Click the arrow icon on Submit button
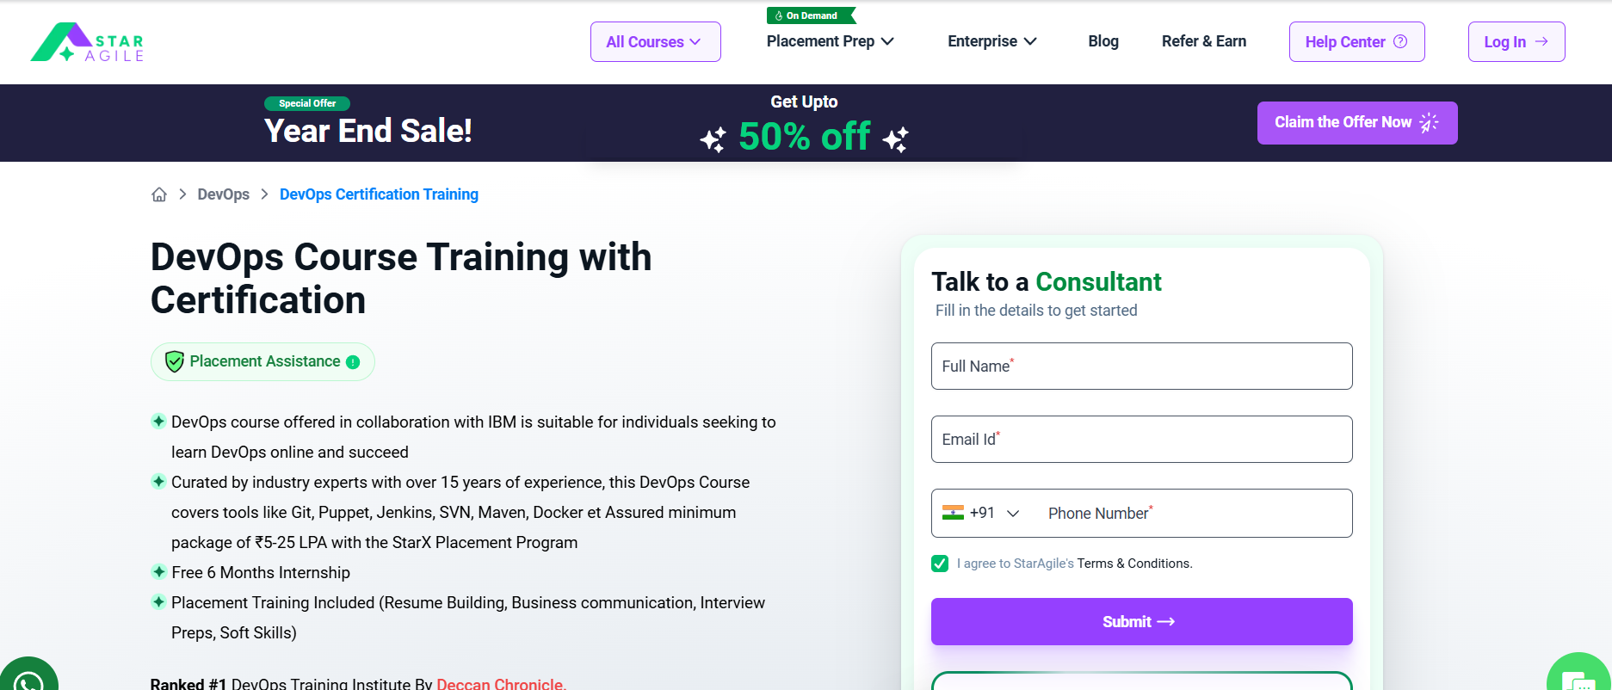Screen dimensions: 1612x690 pos(1166,622)
